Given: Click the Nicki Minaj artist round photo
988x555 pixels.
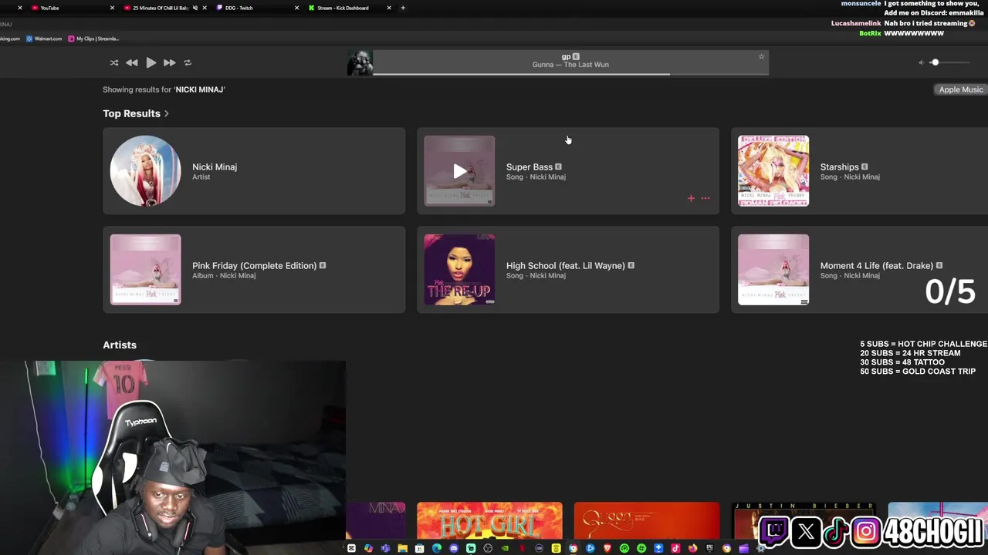Looking at the screenshot, I should click(x=145, y=171).
